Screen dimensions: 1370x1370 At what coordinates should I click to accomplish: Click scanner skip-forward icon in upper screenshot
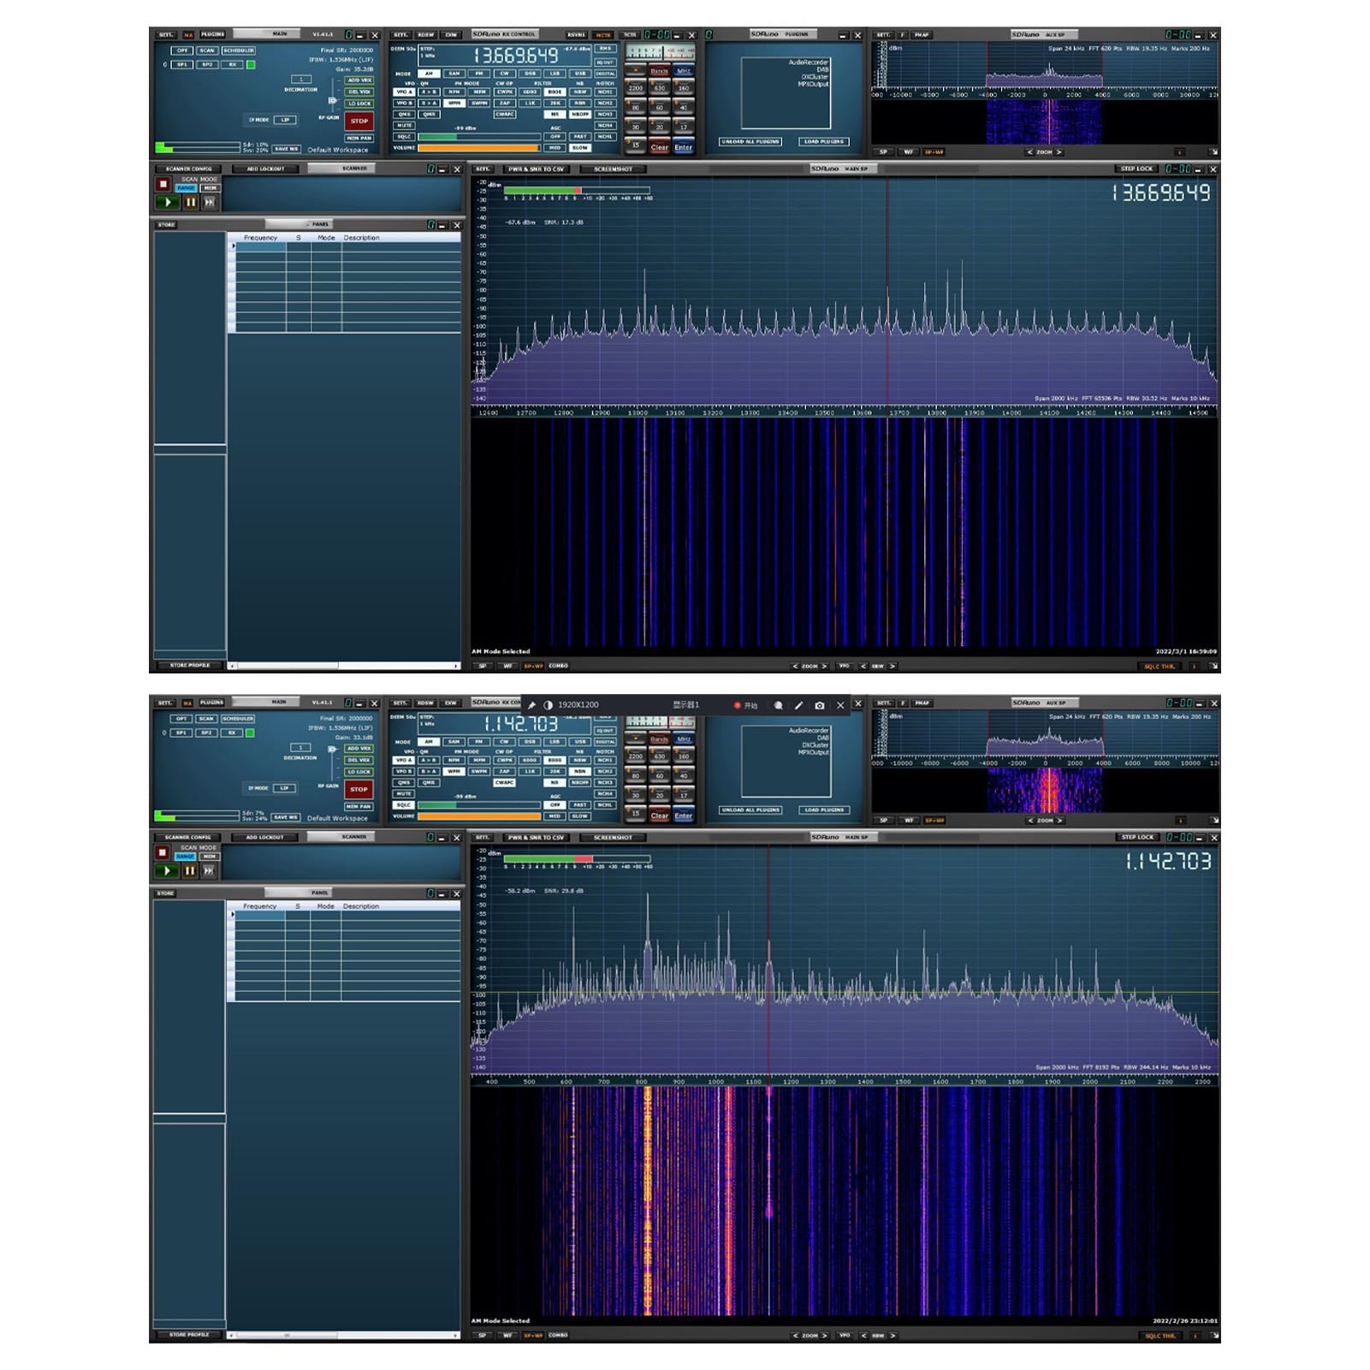tap(209, 203)
